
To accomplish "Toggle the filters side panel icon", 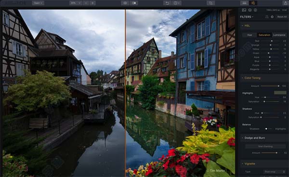I will pyautogui.click(x=253, y=3).
